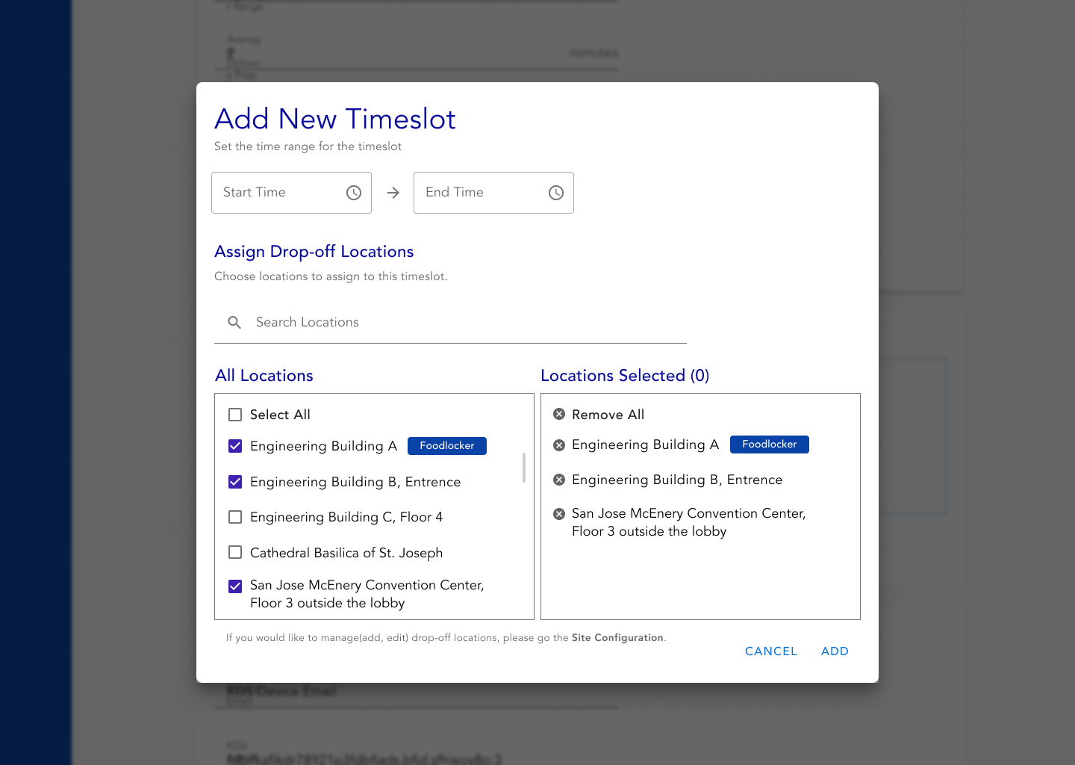
Task: Click 'Engineering Building C, Floor 4' text
Action: [346, 517]
